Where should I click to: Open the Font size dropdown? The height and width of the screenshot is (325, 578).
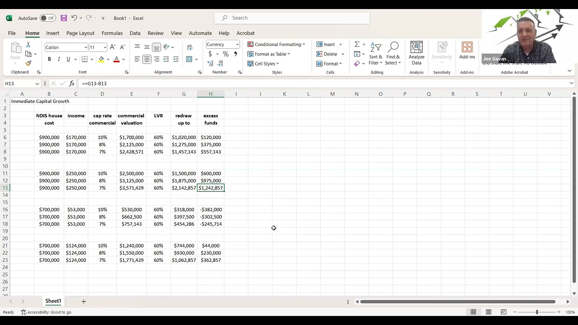105,47
